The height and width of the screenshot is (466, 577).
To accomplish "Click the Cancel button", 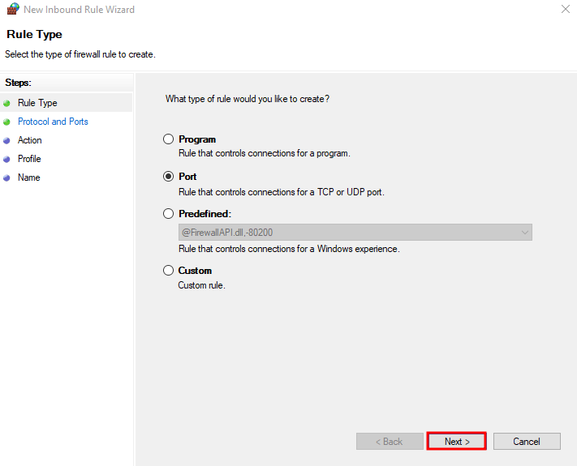I will tap(527, 442).
